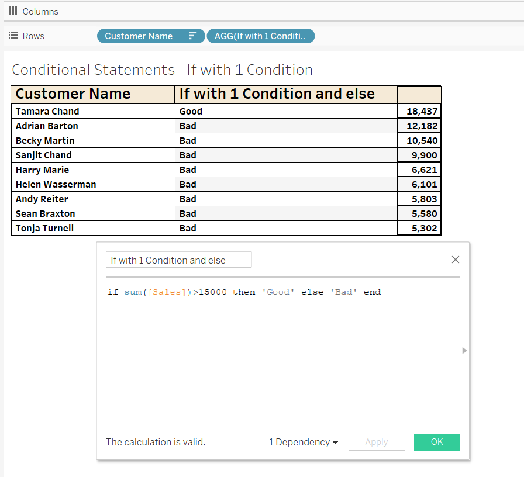Edit the calculation name field
Screen dimensions: 524x477
click(178, 260)
